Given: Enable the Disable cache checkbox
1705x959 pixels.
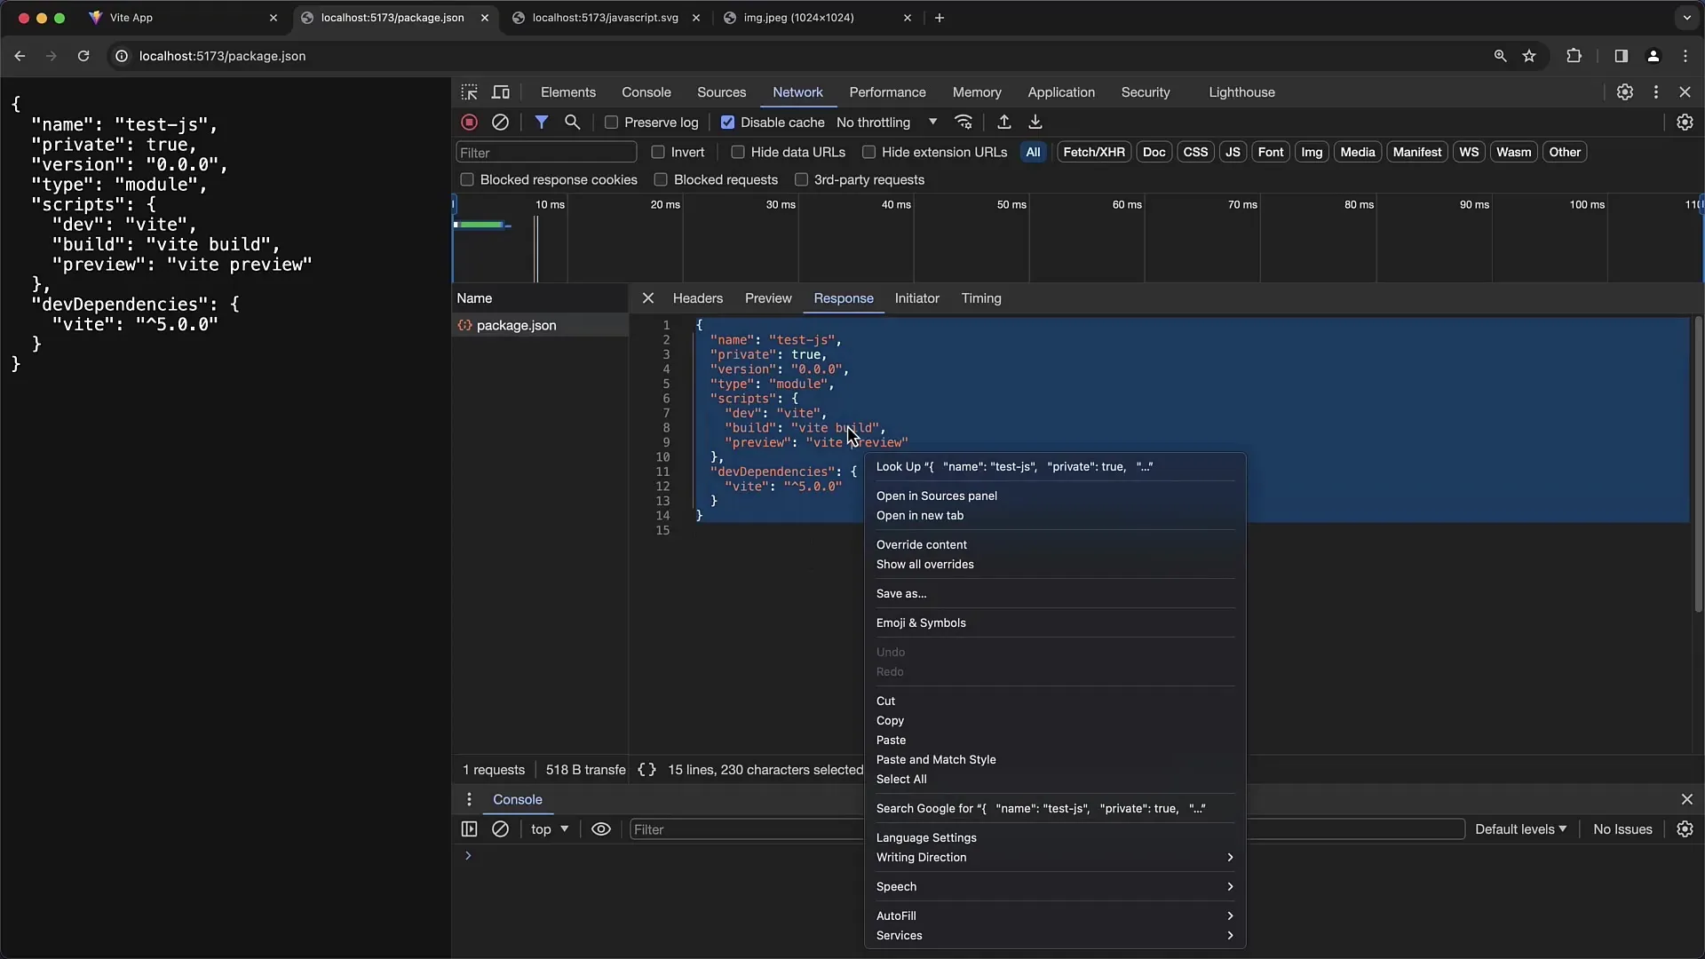Looking at the screenshot, I should click(728, 122).
